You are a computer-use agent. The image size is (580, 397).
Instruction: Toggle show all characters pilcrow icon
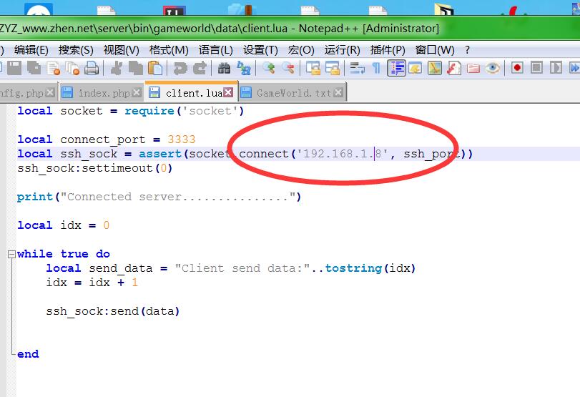point(376,68)
